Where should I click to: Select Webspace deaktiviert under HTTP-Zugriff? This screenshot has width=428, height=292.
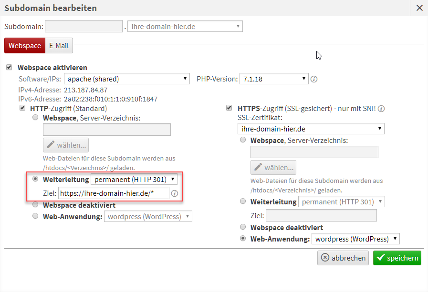point(35,205)
